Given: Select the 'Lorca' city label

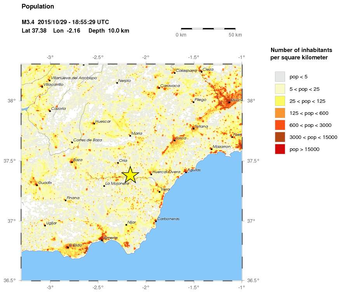Looking at the screenshot, I should click(x=181, y=138).
